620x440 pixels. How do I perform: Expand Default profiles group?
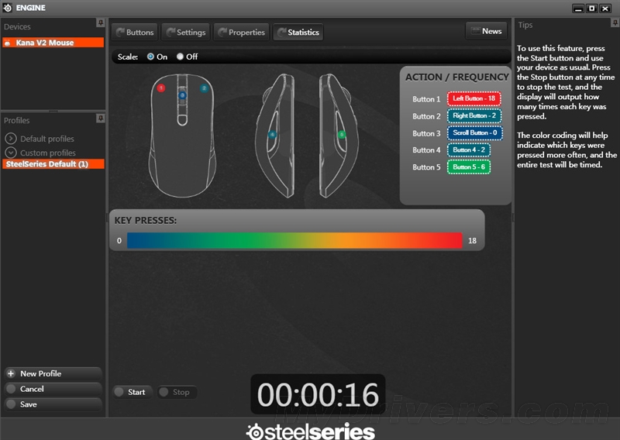point(11,139)
